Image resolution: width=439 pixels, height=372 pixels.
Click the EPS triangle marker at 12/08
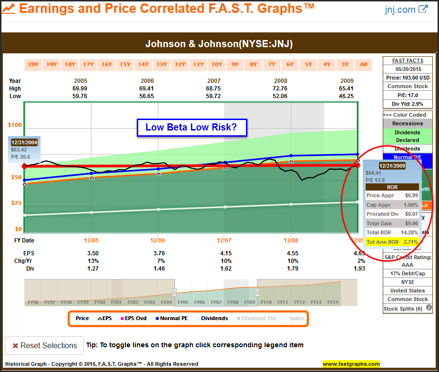tap(291, 162)
